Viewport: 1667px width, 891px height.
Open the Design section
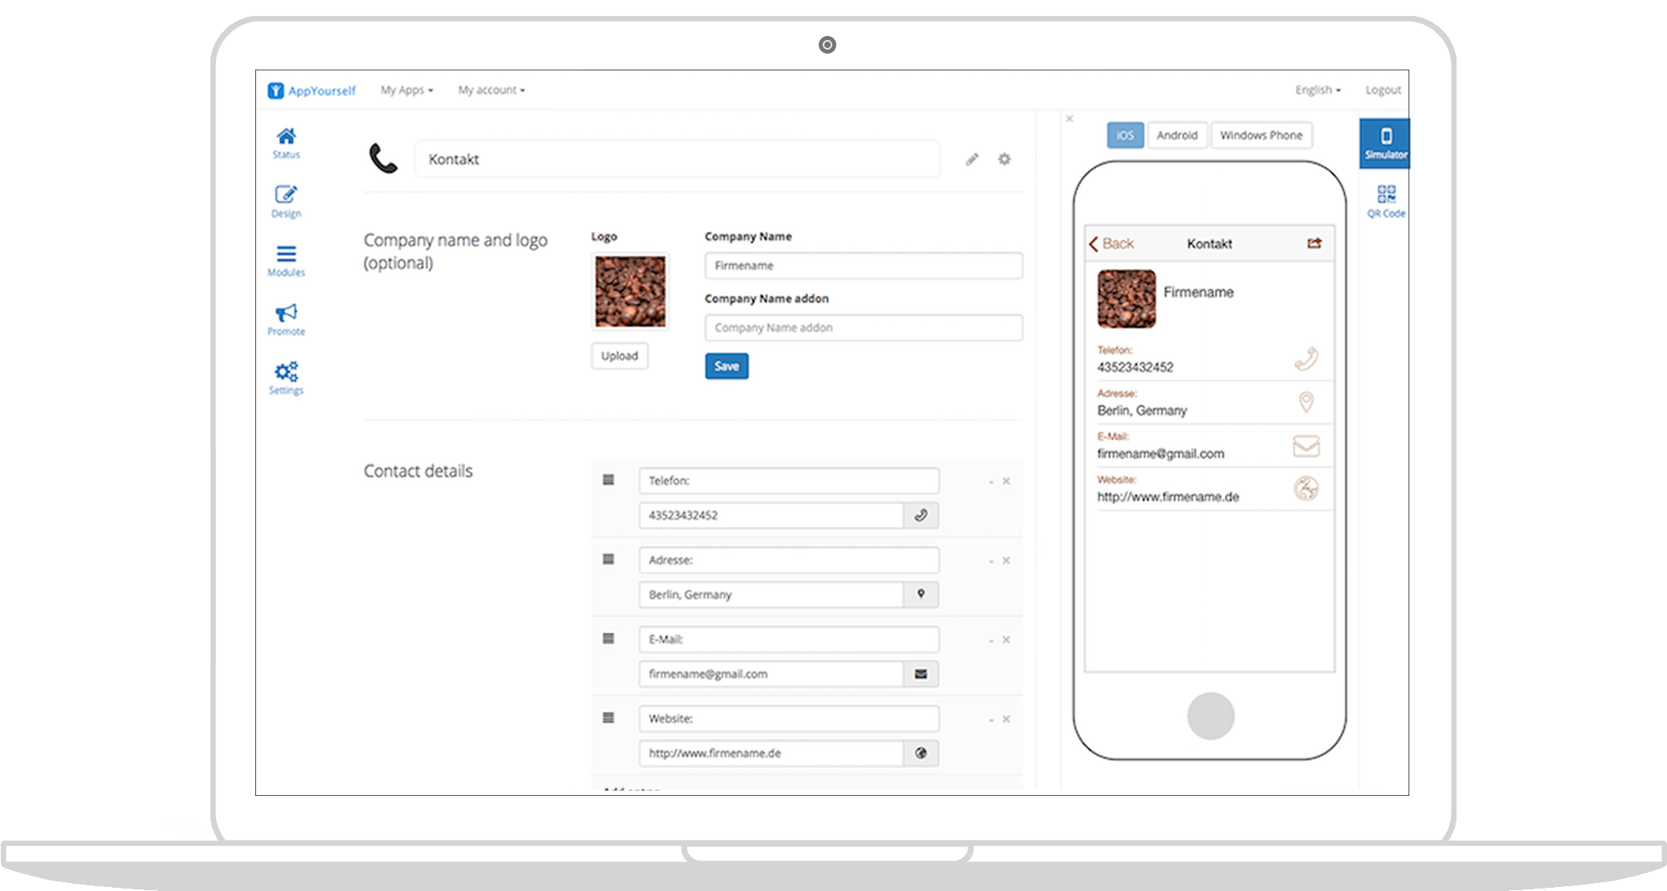pos(285,200)
